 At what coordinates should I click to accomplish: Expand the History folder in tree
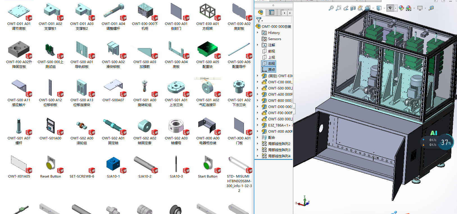tap(258, 33)
